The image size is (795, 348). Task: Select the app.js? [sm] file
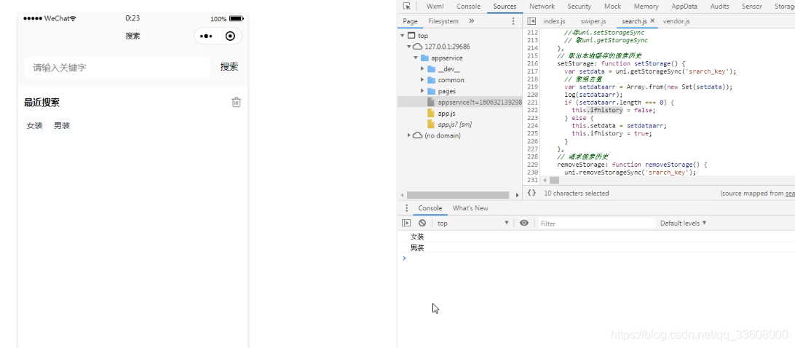(x=454, y=124)
